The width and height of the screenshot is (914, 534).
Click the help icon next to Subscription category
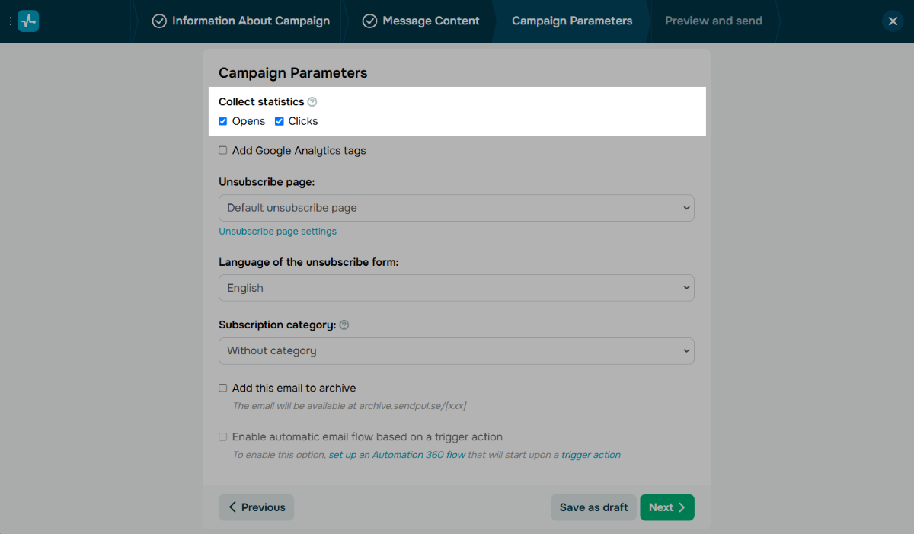coord(344,325)
